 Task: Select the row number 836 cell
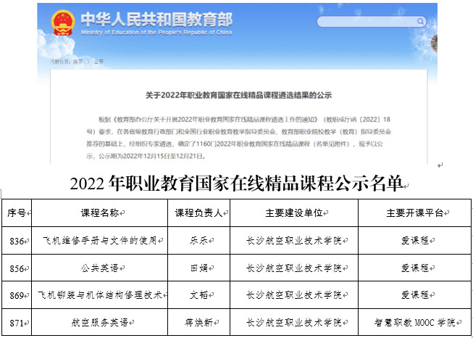[x=17, y=240]
